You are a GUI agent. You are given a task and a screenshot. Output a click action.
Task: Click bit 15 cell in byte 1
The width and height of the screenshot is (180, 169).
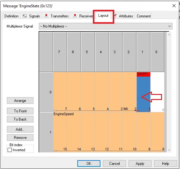[x=60, y=132]
